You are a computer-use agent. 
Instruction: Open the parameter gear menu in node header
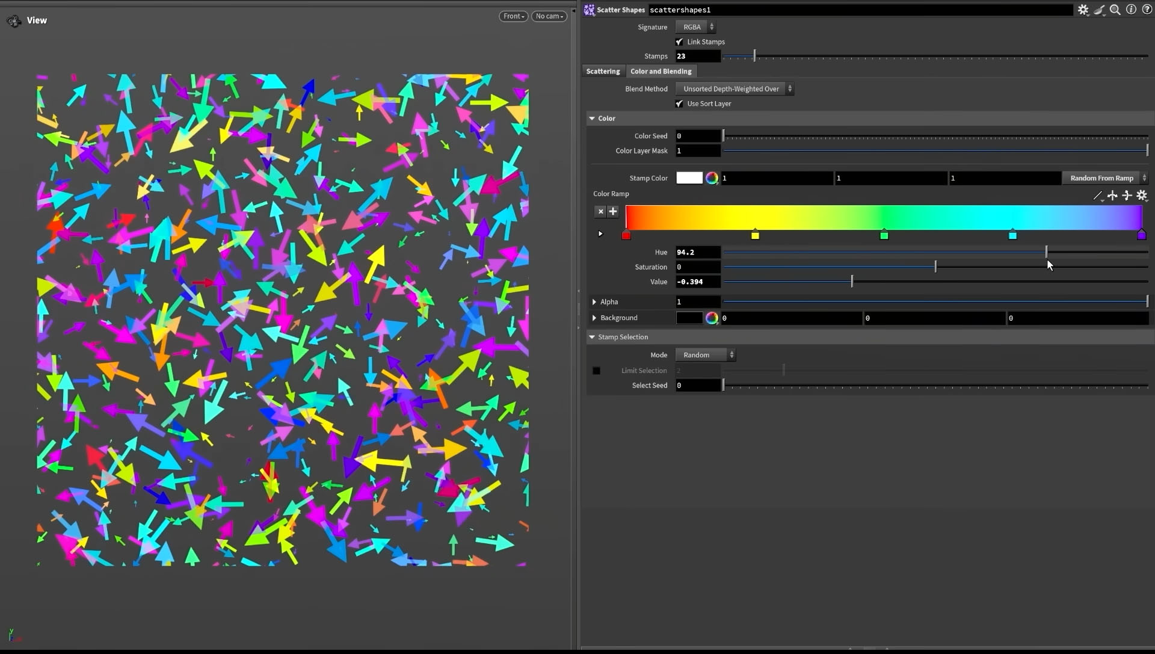pyautogui.click(x=1083, y=10)
